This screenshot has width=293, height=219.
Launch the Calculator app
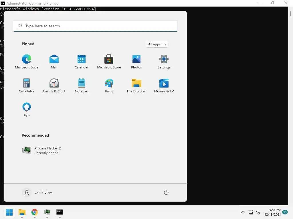[27, 86]
